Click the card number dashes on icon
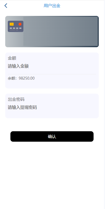The width and height of the screenshot is (105, 209). (16, 28)
